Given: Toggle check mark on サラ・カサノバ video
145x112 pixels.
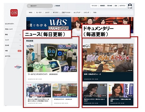Looking at the screenshot, I should (x=132, y=85).
